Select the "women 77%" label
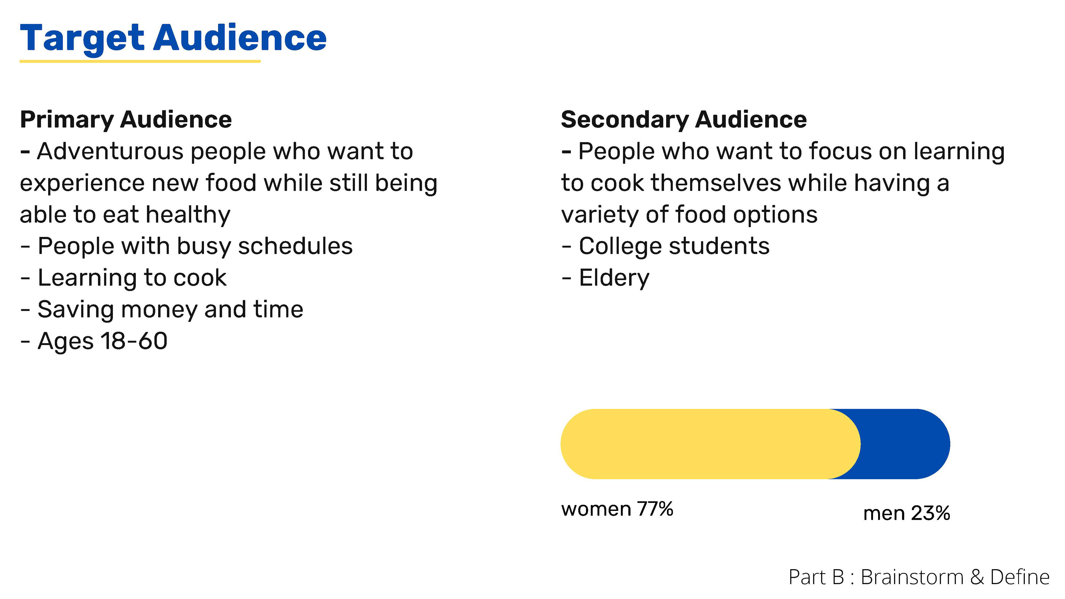 pos(617,509)
